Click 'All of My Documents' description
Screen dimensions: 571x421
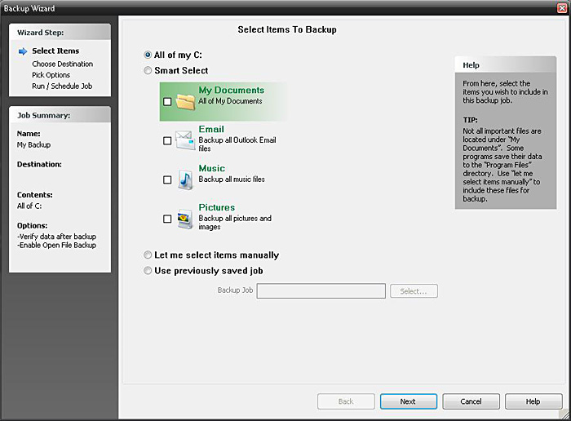(x=230, y=101)
